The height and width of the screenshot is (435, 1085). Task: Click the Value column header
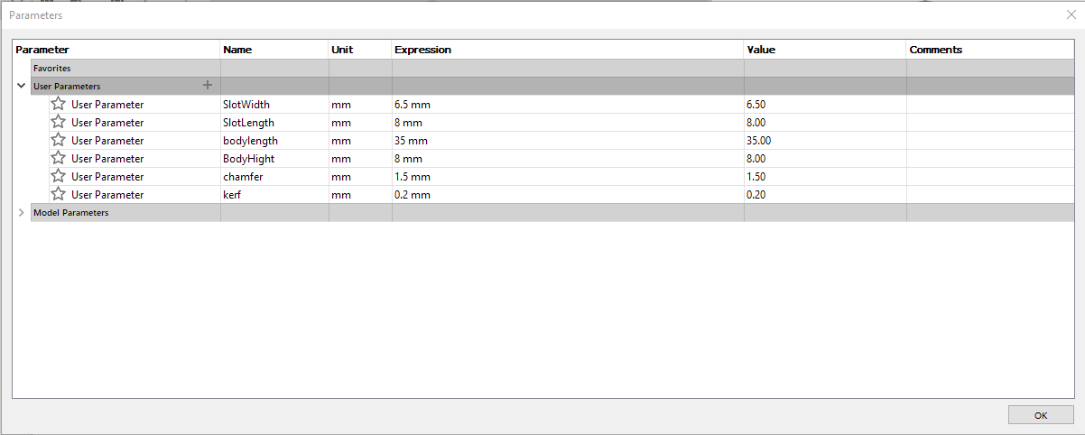click(x=825, y=50)
